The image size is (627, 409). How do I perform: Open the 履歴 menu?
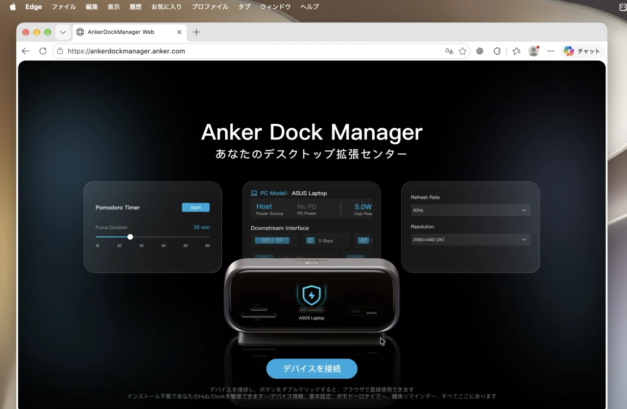(136, 7)
